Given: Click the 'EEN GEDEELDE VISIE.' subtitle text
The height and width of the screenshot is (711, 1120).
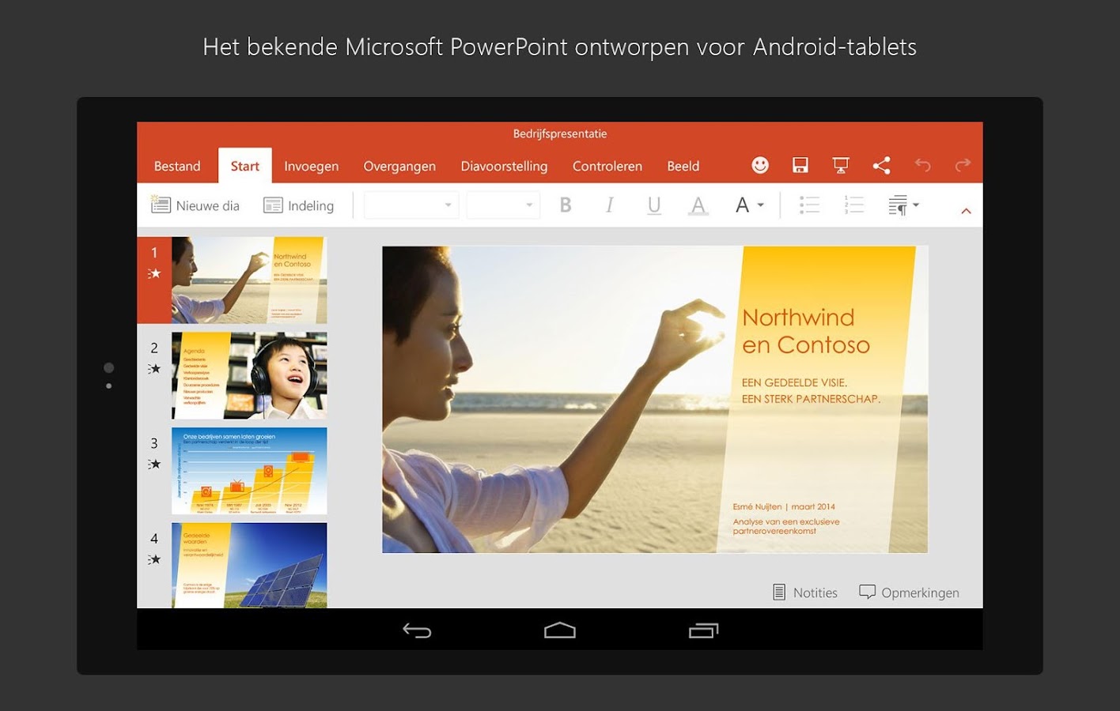Looking at the screenshot, I should (794, 382).
